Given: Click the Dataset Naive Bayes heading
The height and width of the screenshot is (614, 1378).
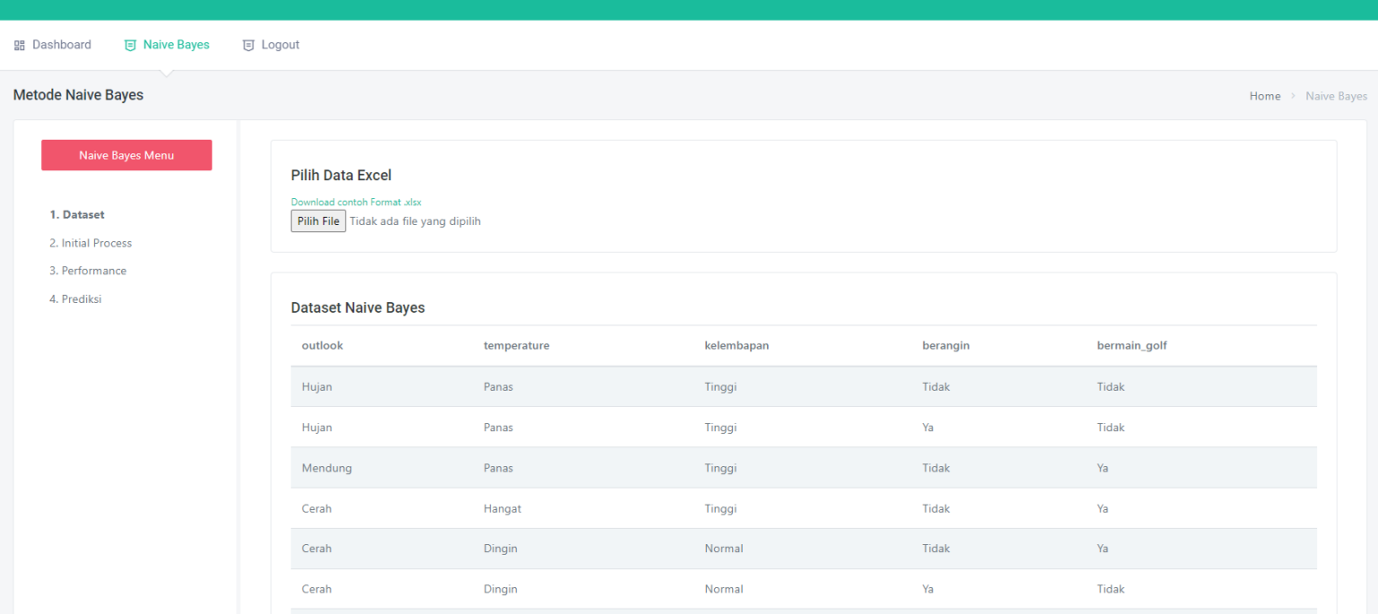Looking at the screenshot, I should [x=358, y=307].
